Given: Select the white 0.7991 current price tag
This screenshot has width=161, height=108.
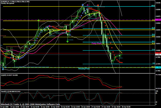Looking at the screenshot, I should [x=158, y=54].
